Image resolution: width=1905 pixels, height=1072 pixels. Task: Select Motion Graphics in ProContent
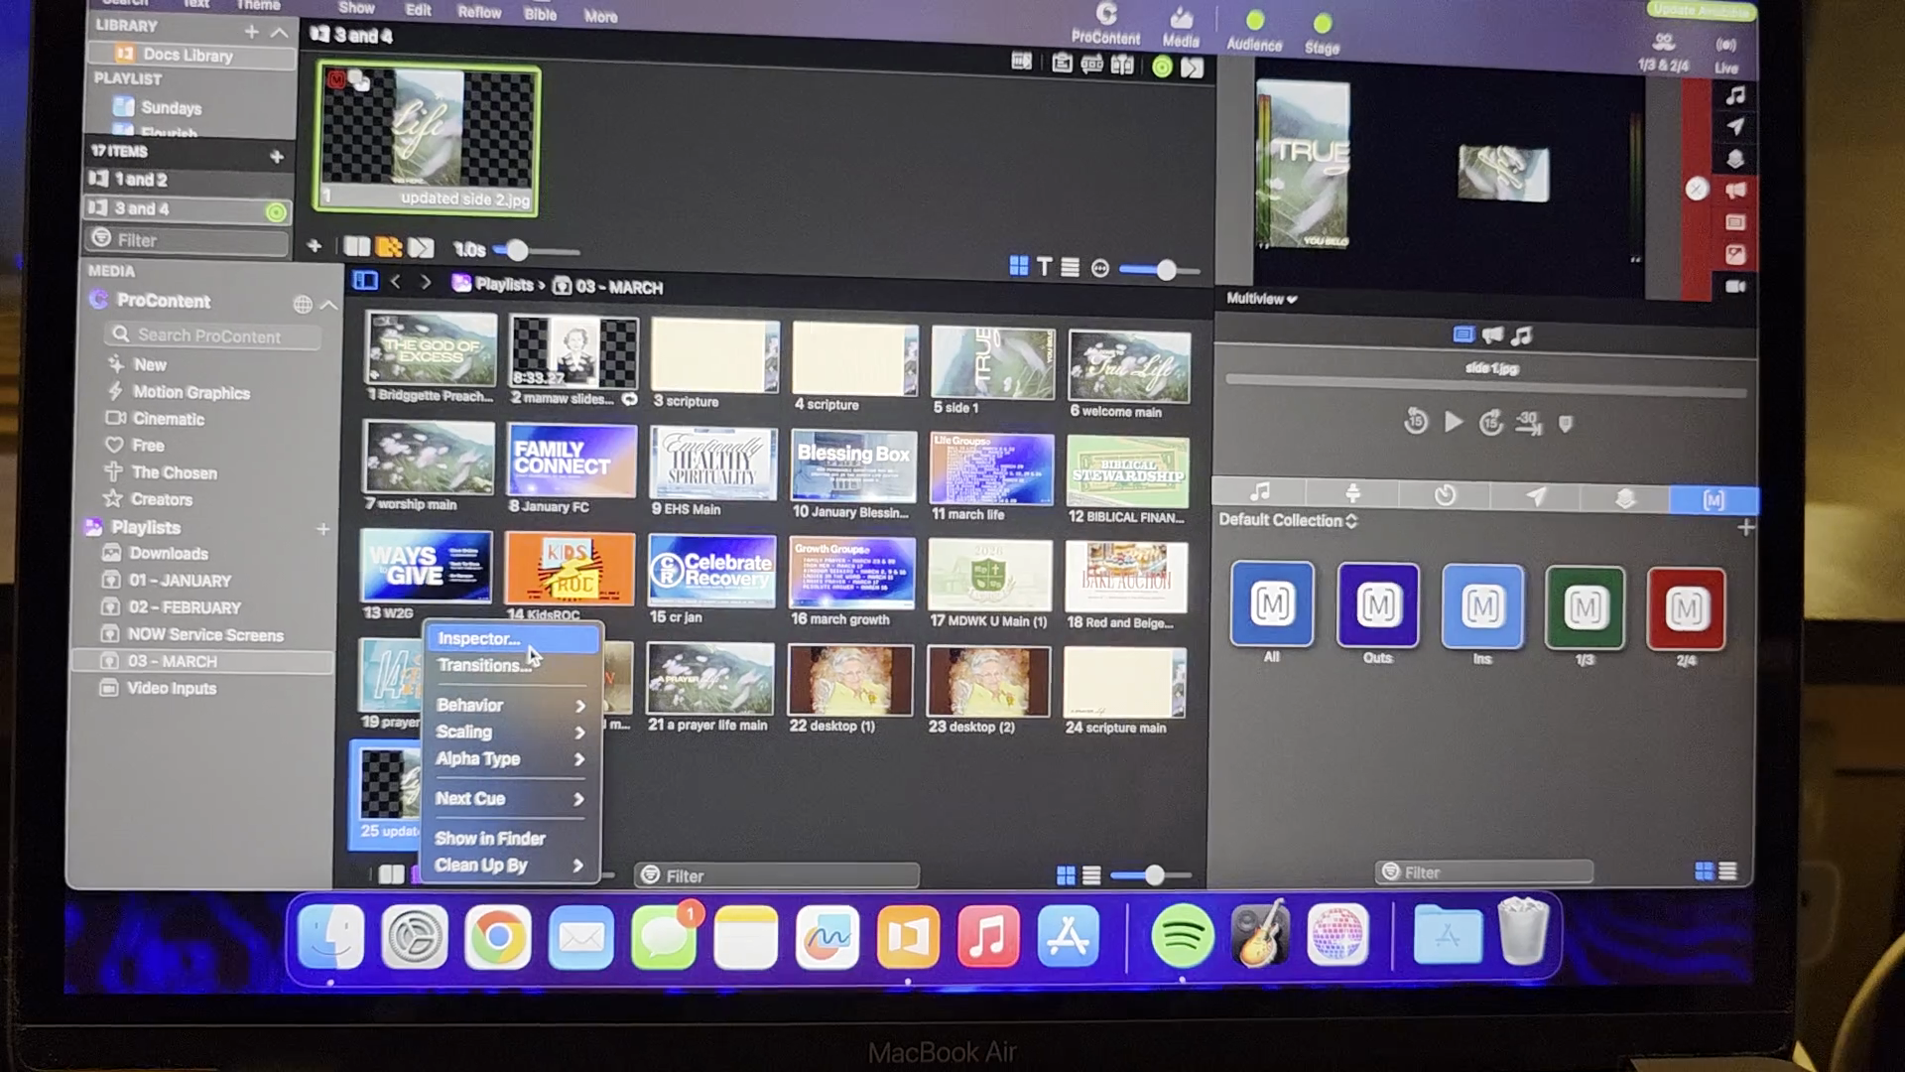(191, 392)
